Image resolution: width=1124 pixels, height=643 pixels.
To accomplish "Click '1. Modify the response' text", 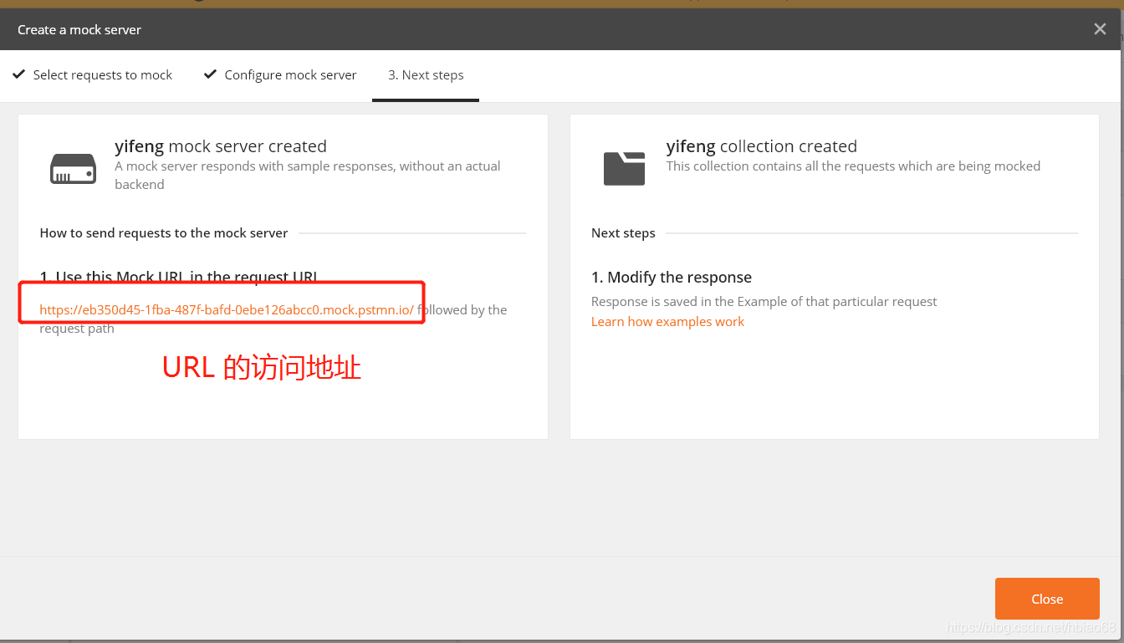I will coord(672,277).
